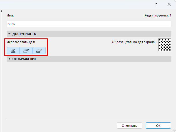Click the Имя: label
This screenshot has width=176, height=132.
click(10, 15)
